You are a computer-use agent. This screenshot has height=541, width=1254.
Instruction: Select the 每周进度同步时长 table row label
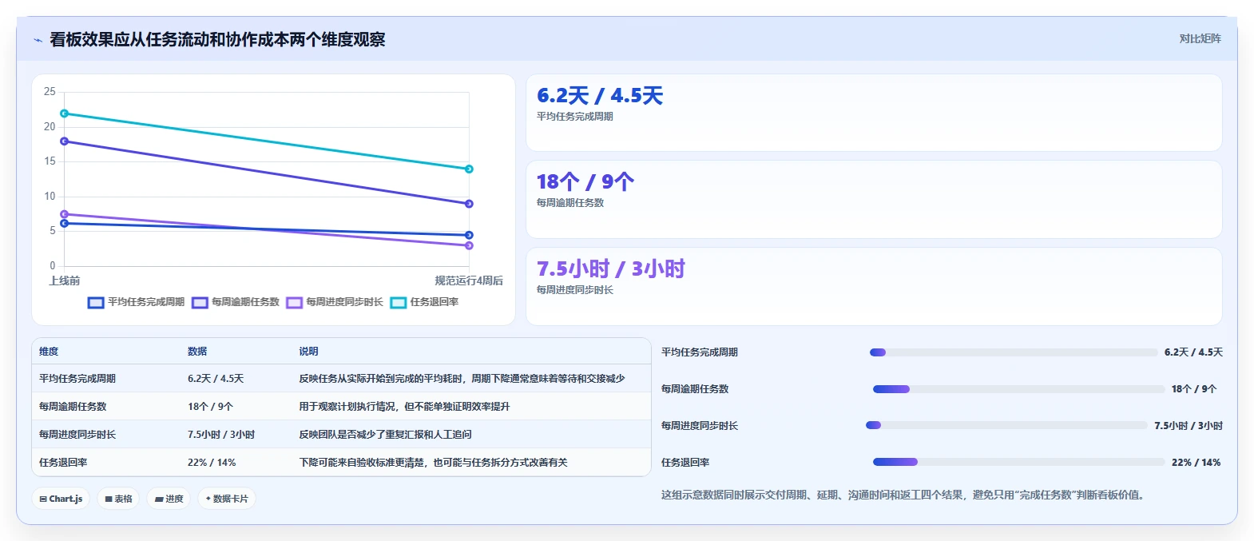tap(77, 435)
